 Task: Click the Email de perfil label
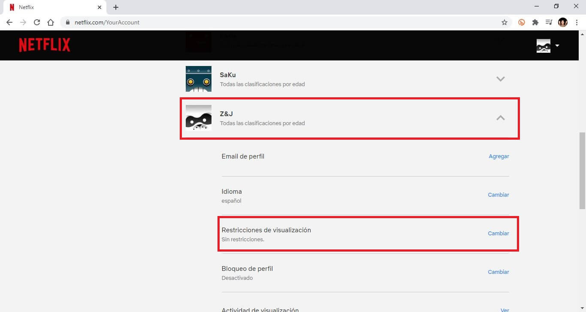243,156
